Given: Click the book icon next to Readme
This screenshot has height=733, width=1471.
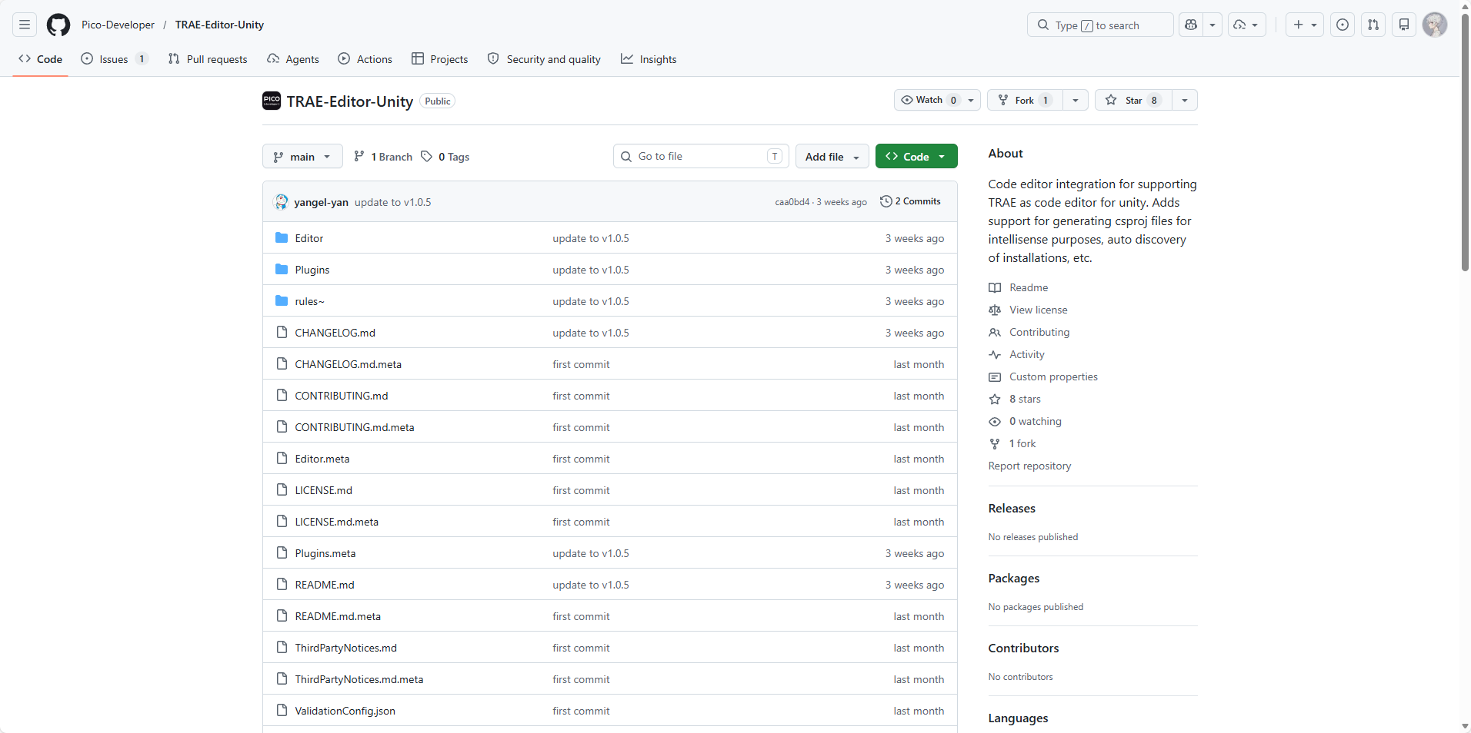Looking at the screenshot, I should [995, 287].
